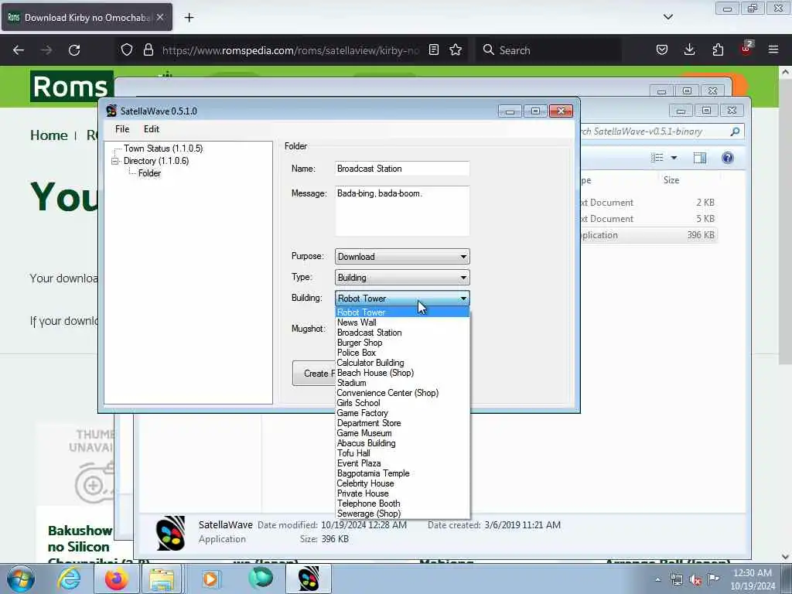Screen dimensions: 792x594
Task: Choose Girls School in the list
Action: [x=402, y=403]
